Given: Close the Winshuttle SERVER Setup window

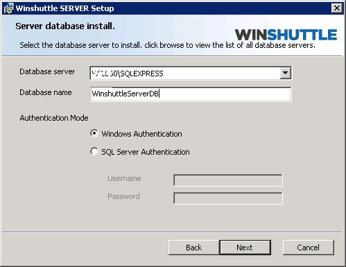Looking at the screenshot, I should (337, 8).
